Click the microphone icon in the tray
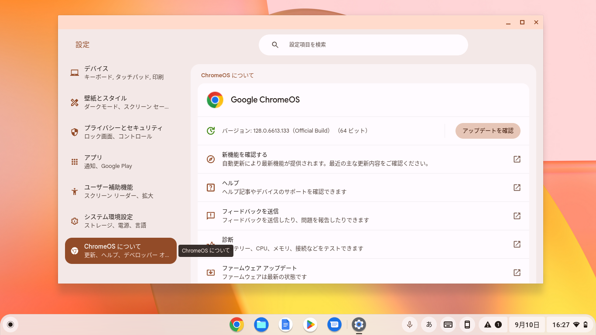The image size is (596, 335). [409, 325]
